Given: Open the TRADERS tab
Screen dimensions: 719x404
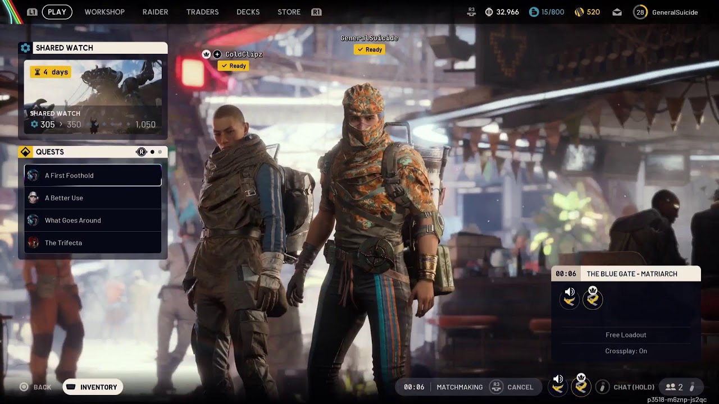Looking at the screenshot, I should [x=202, y=12].
